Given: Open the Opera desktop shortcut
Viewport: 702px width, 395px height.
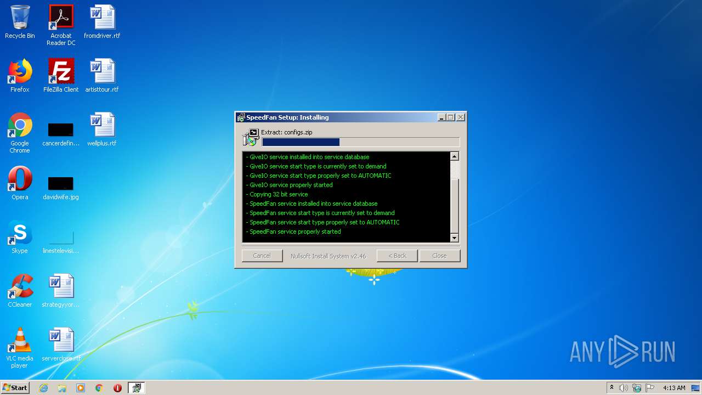Looking at the screenshot, I should pos(20,183).
